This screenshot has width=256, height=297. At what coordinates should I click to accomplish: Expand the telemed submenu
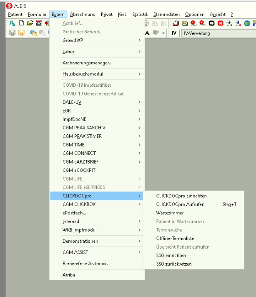coord(97,221)
